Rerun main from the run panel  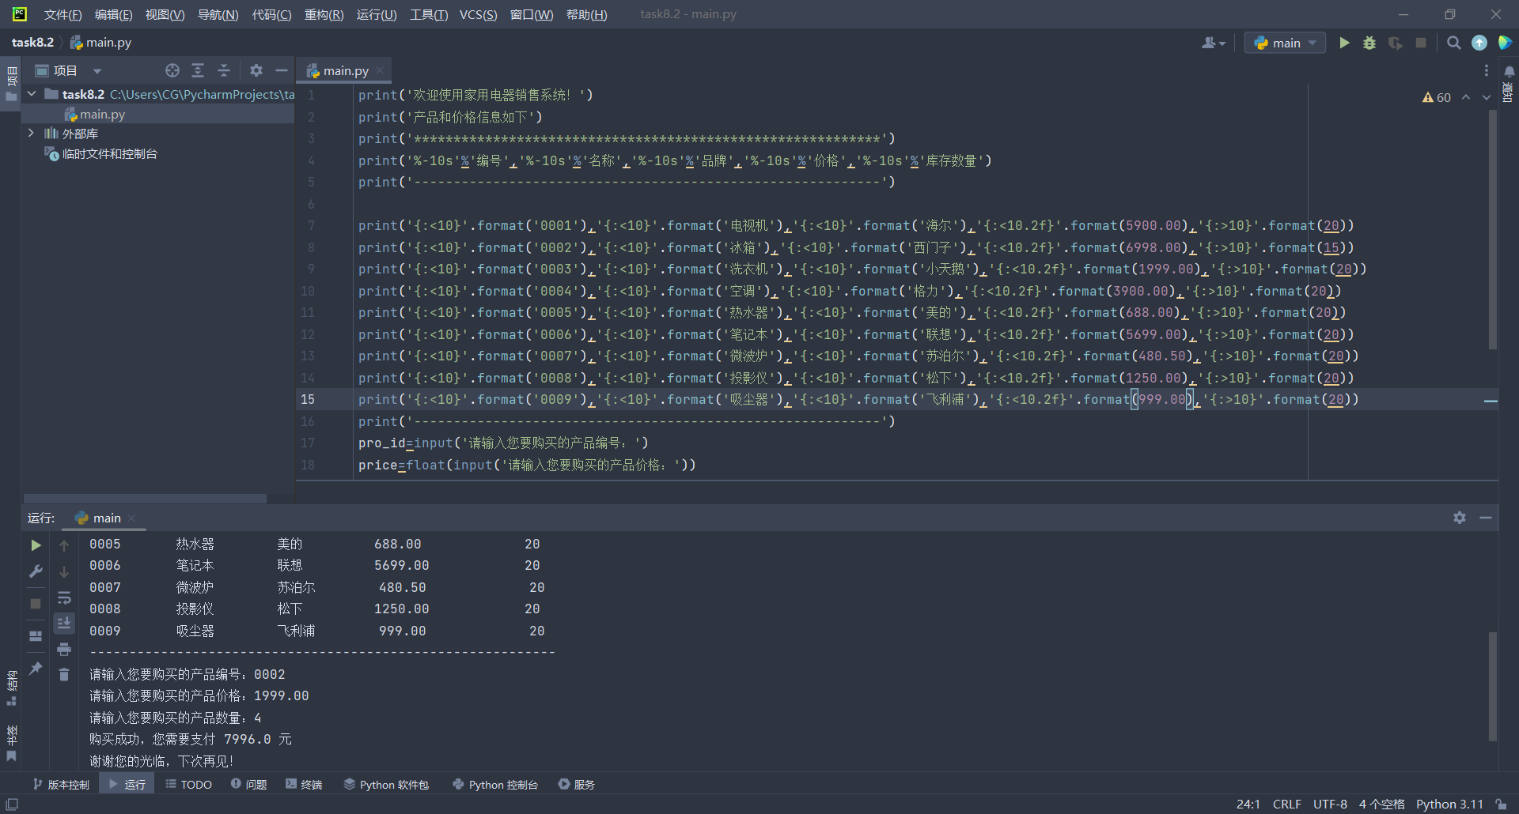coord(36,545)
